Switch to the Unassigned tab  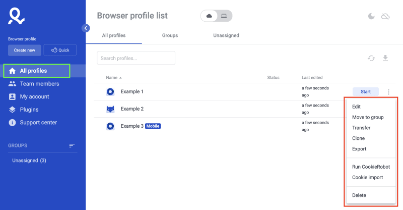click(226, 36)
